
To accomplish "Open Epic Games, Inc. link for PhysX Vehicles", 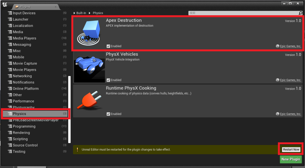I will [290, 80].
